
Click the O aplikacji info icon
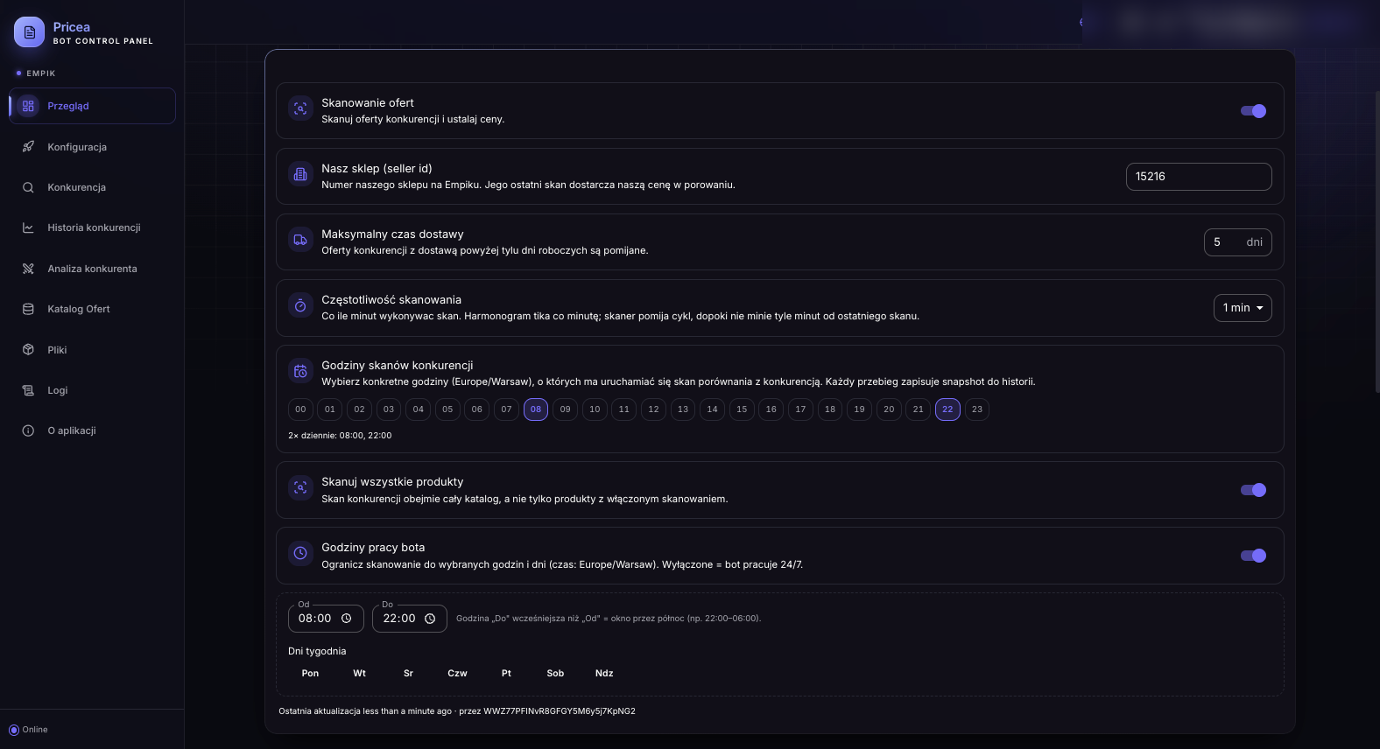[28, 430]
